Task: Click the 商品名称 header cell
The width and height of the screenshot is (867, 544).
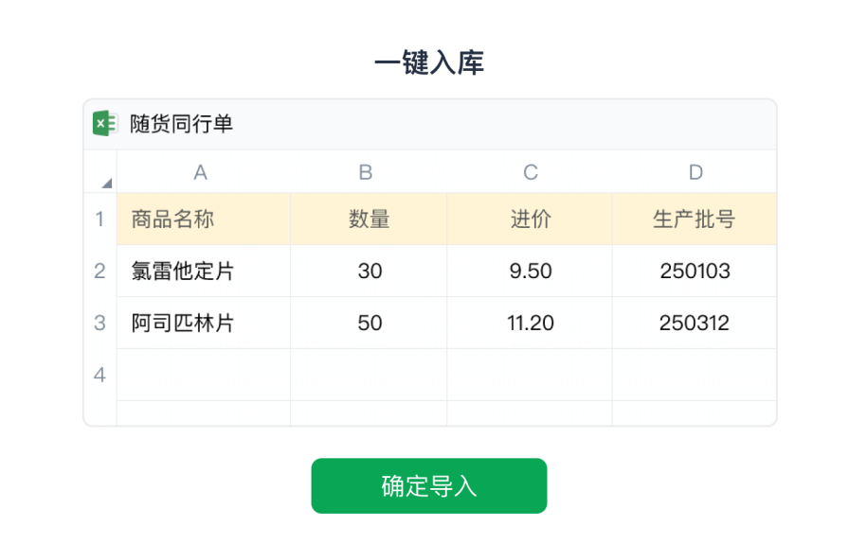Action: point(204,219)
